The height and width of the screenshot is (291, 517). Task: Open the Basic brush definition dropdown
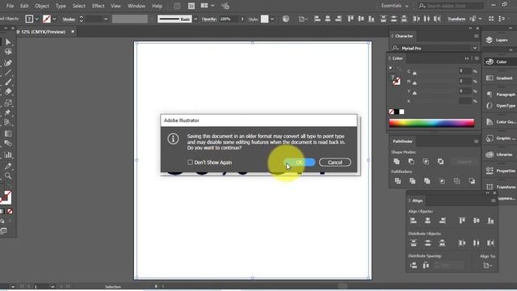pyautogui.click(x=195, y=19)
